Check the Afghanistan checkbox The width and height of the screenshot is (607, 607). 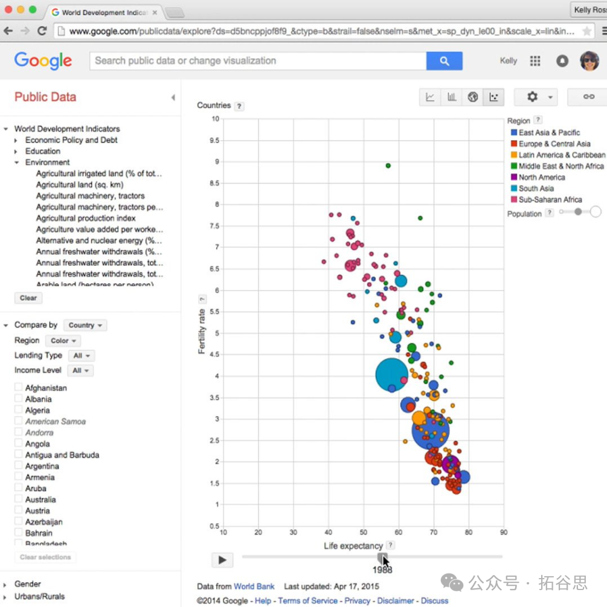tap(18, 387)
